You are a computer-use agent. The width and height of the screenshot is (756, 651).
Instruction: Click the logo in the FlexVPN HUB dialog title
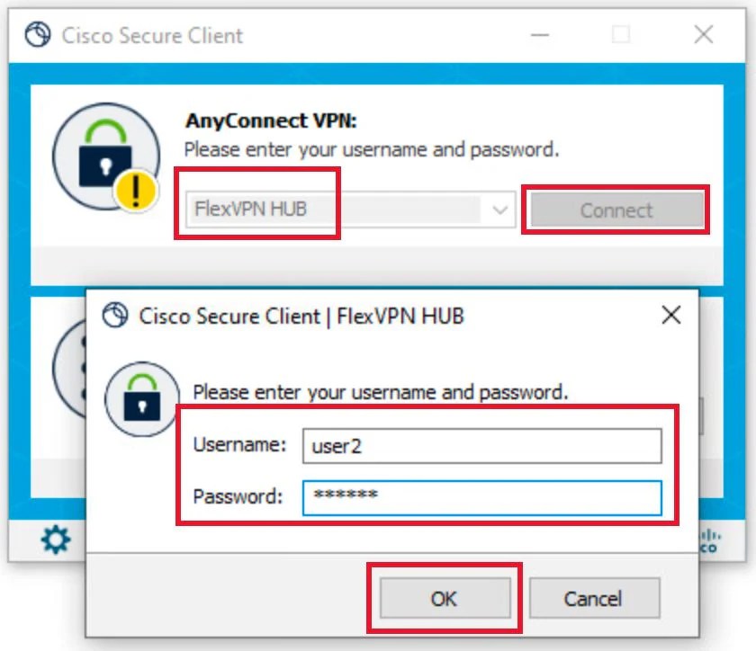[116, 316]
